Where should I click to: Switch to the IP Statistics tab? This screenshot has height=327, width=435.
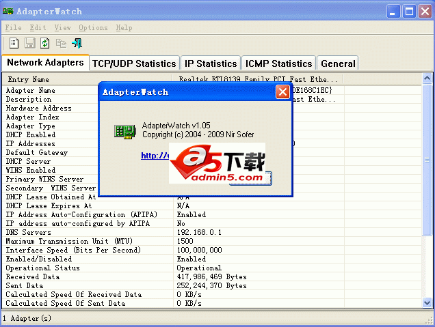pos(211,63)
